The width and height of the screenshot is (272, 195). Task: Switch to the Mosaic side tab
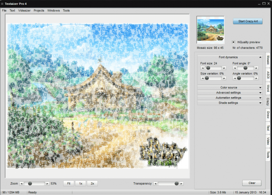click(x=268, y=60)
